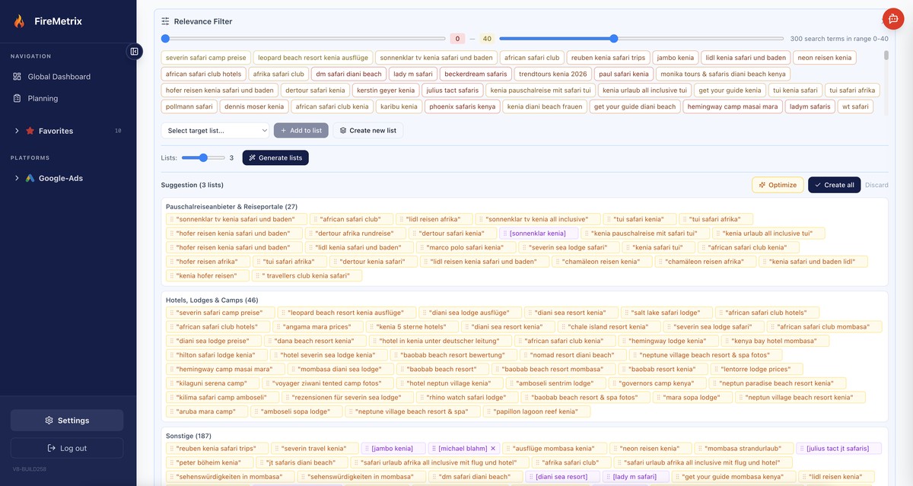Toggle the jambo kenia keyword chip

point(676,56)
